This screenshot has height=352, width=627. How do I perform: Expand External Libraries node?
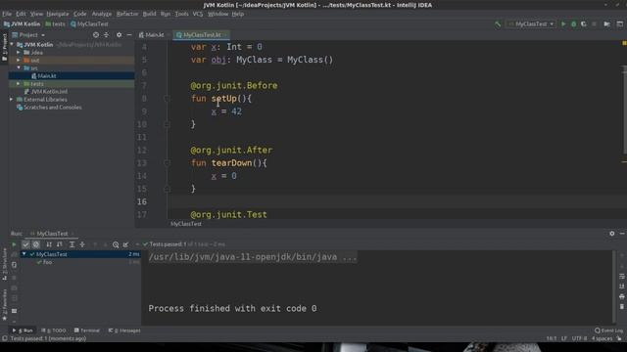tap(12, 100)
